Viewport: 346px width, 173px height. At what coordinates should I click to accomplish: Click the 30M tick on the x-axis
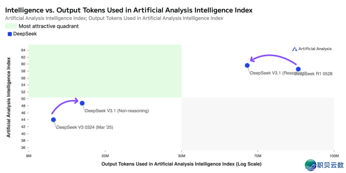pos(181,156)
